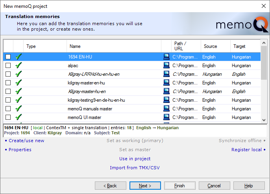Click green checkmark in memoQ UI master row

18,117
